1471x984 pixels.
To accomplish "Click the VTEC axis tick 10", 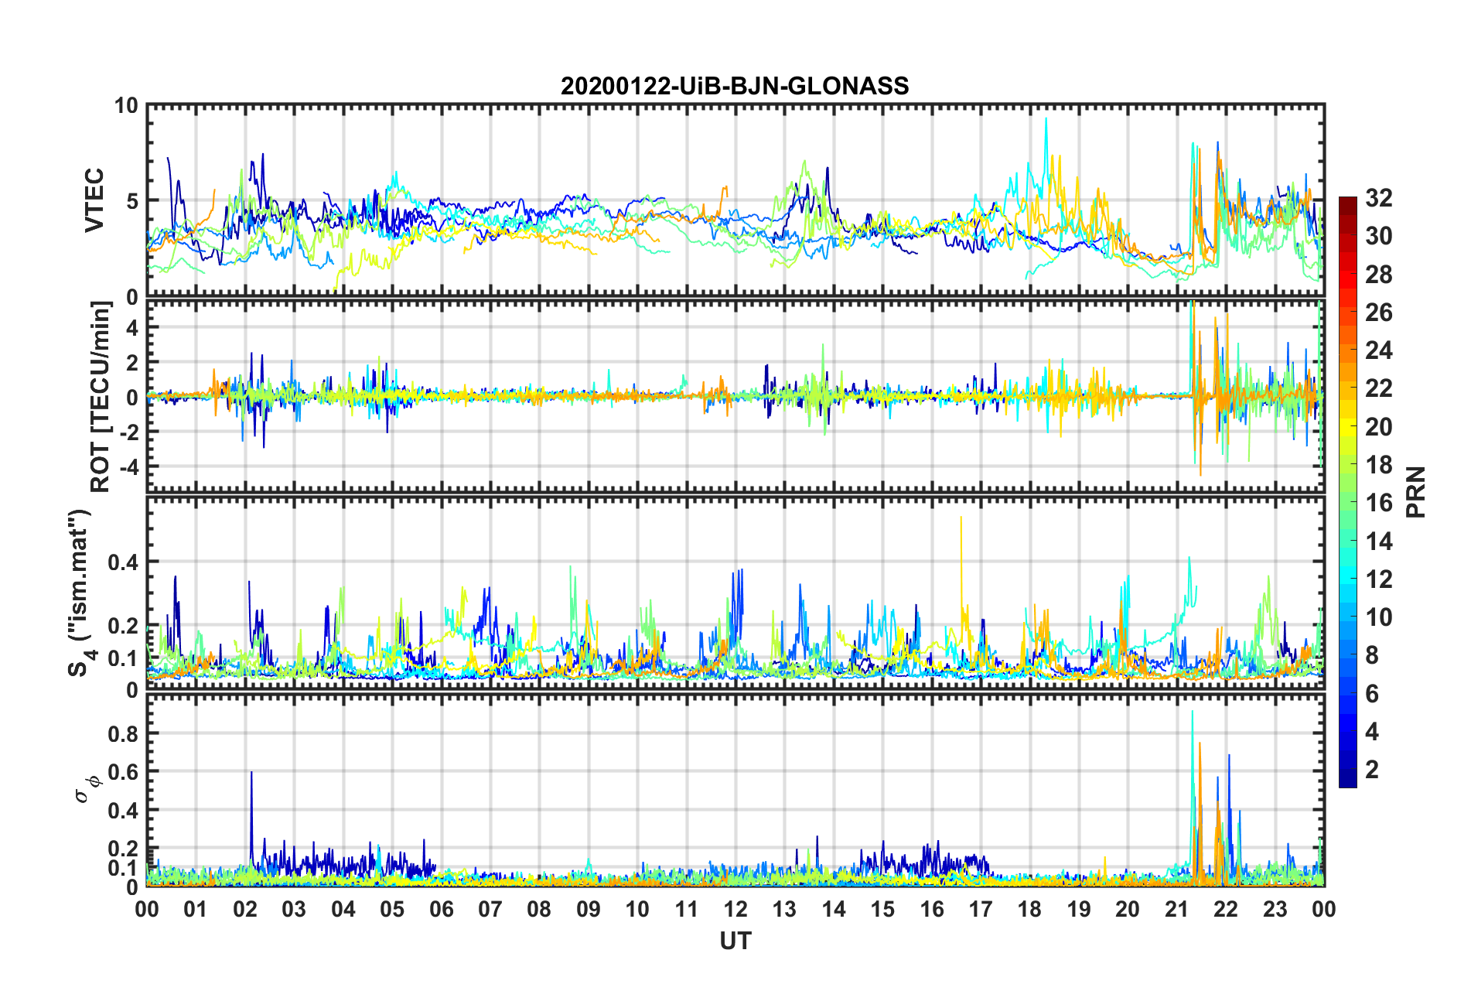I will (127, 105).
